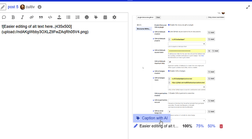252x139 pixels.
Task: Scale image to 75%
Action: click(200, 126)
